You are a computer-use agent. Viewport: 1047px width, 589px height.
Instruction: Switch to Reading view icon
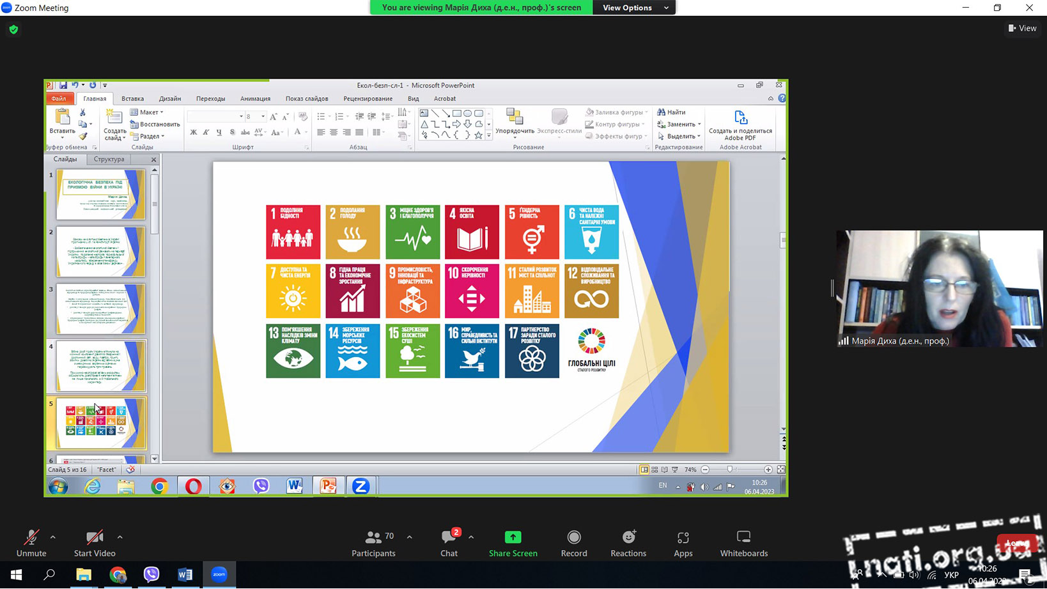click(665, 470)
